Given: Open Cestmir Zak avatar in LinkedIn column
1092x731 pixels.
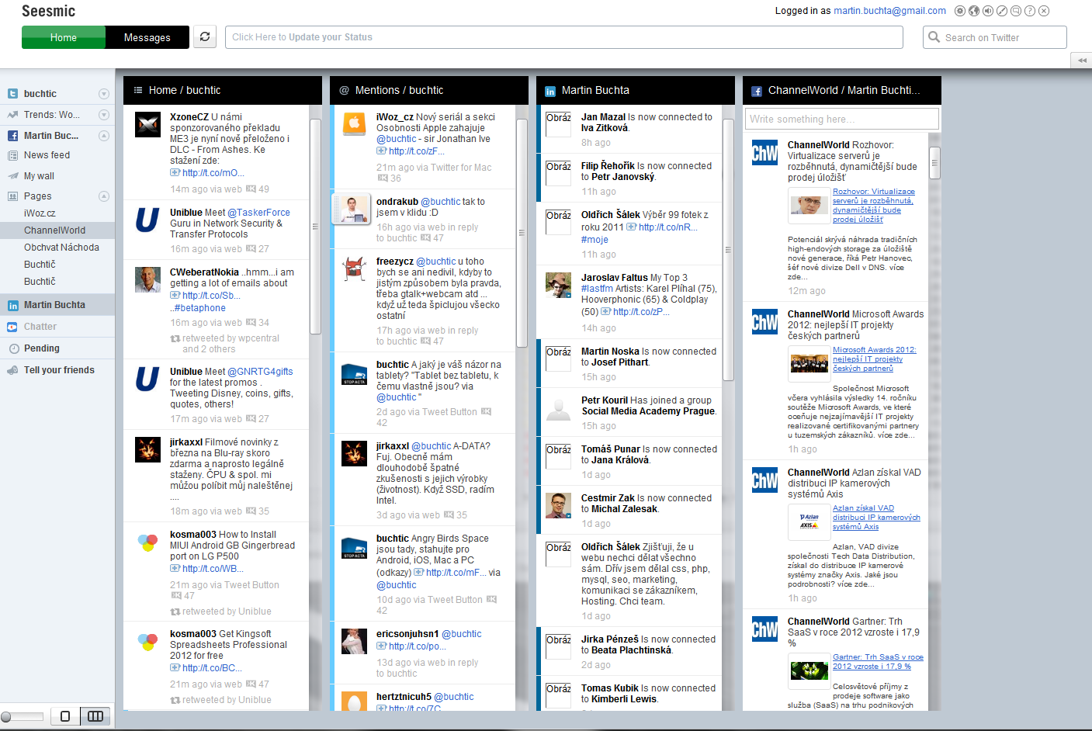Looking at the screenshot, I should [x=558, y=505].
